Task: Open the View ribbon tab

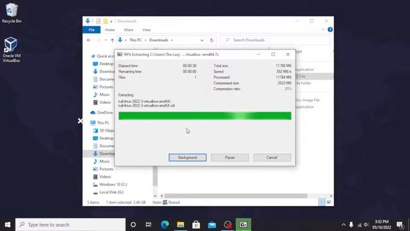Action: pos(147,30)
